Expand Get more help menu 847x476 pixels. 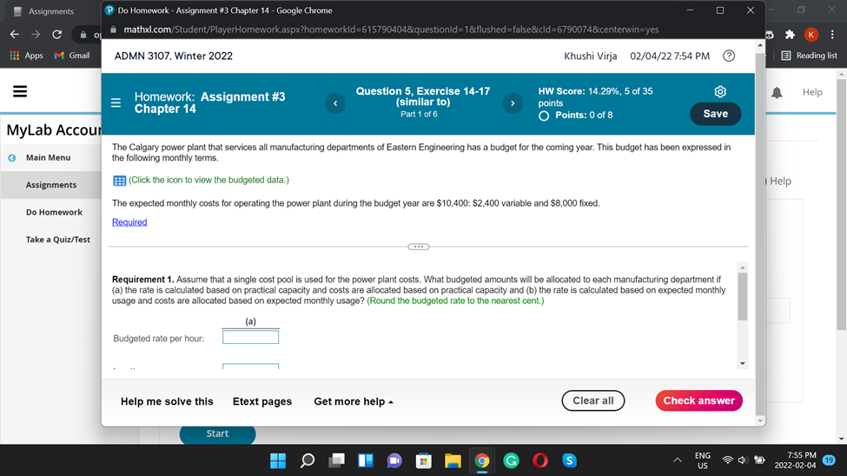click(x=354, y=401)
